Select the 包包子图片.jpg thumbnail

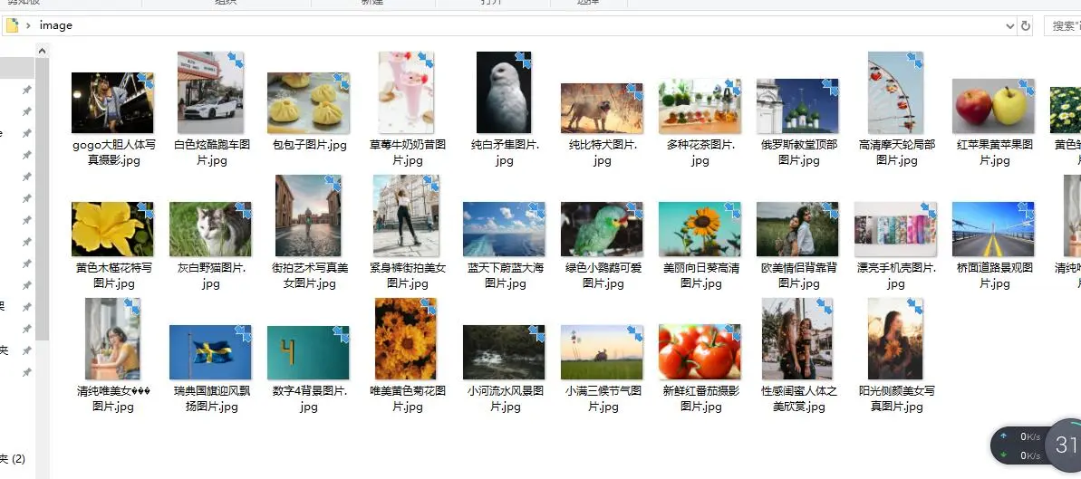[x=308, y=102]
